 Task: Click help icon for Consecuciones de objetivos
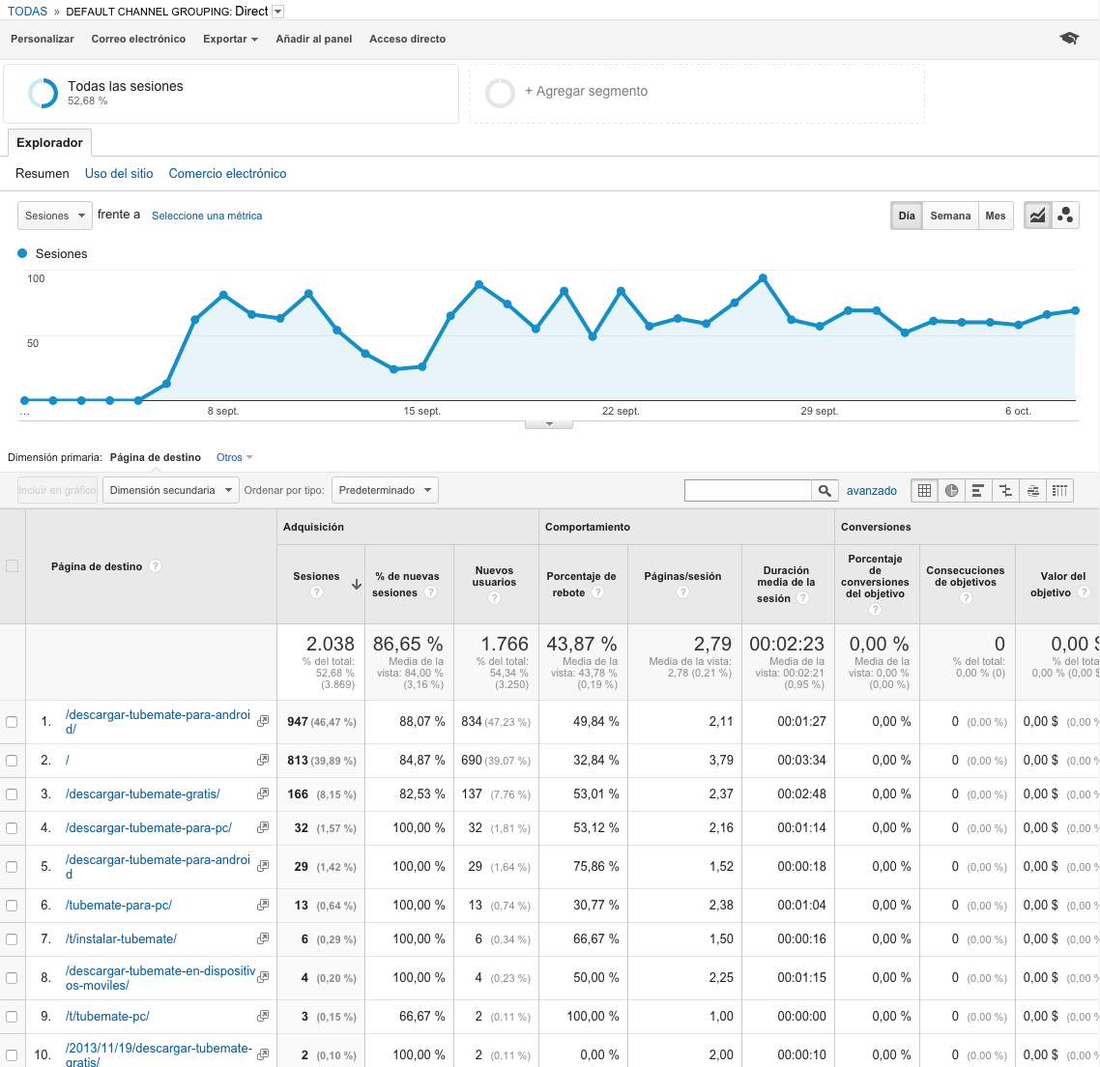(x=966, y=598)
